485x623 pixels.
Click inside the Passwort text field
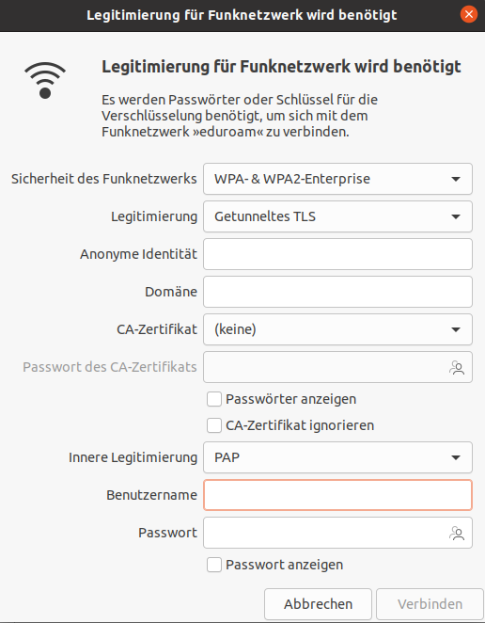(x=325, y=533)
